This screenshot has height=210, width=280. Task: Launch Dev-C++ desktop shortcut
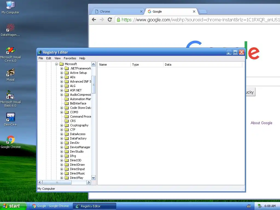pos(10,119)
